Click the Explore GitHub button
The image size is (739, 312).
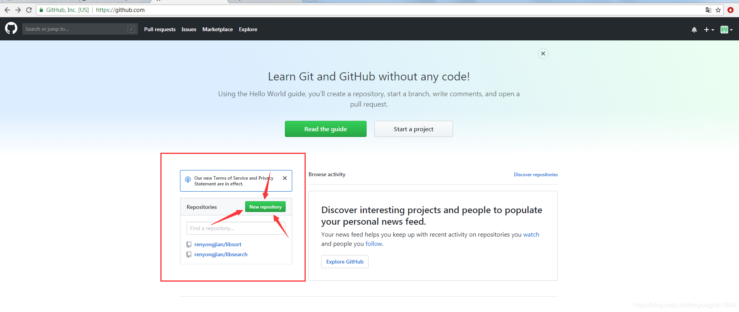tap(345, 262)
